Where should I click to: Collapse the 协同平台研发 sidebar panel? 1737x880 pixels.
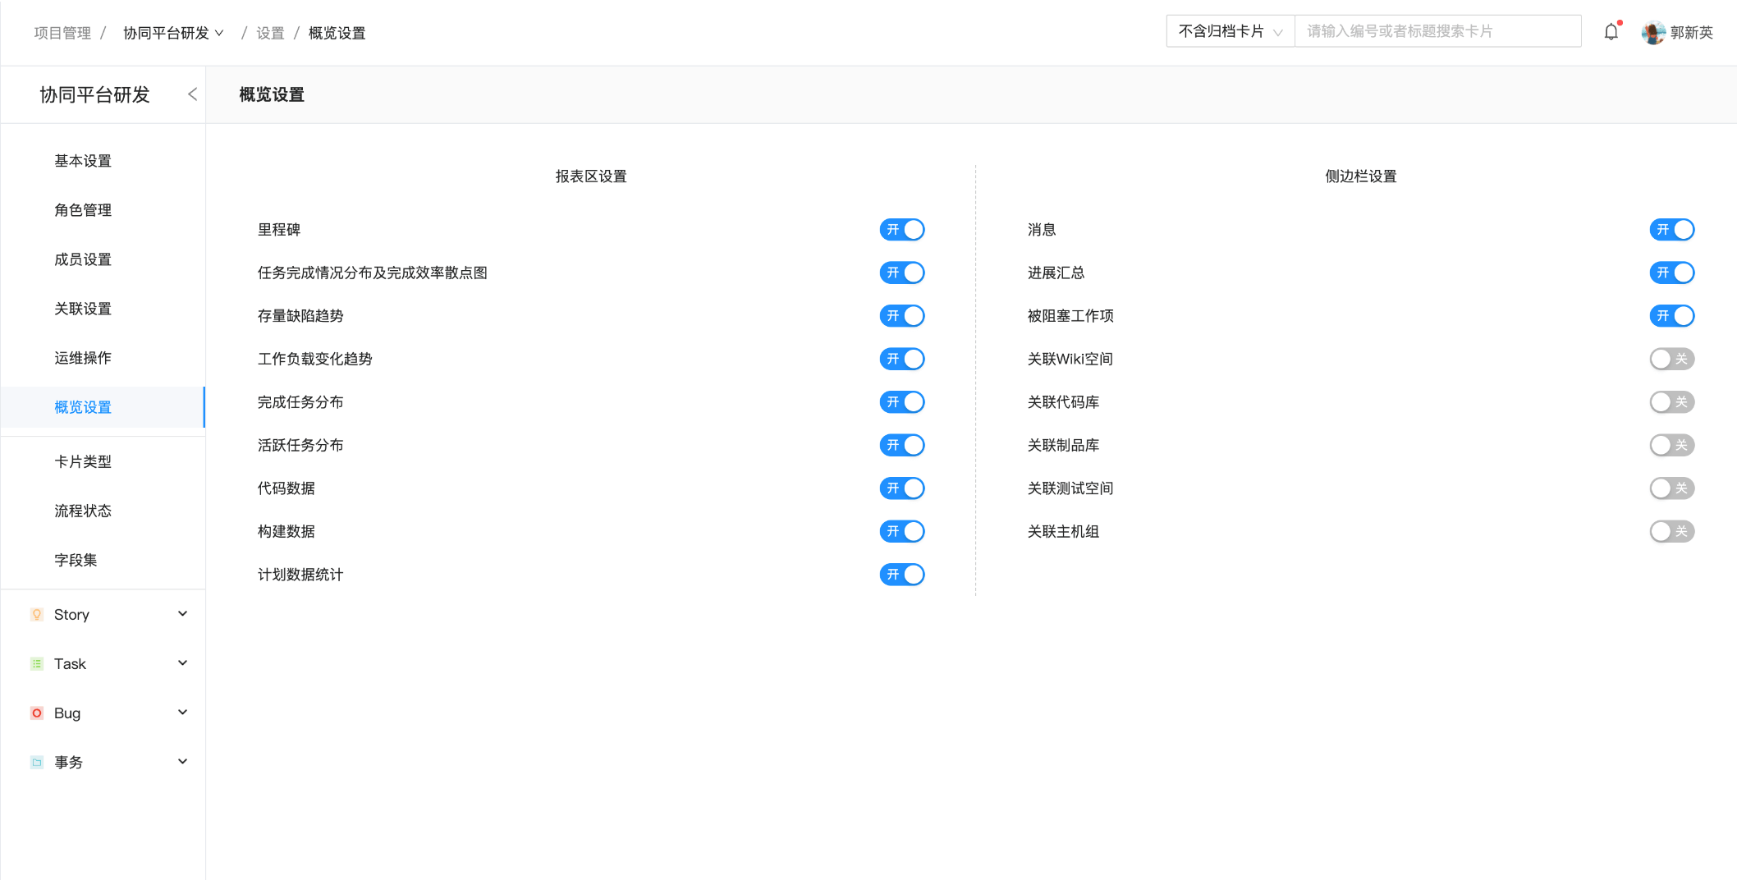[191, 94]
